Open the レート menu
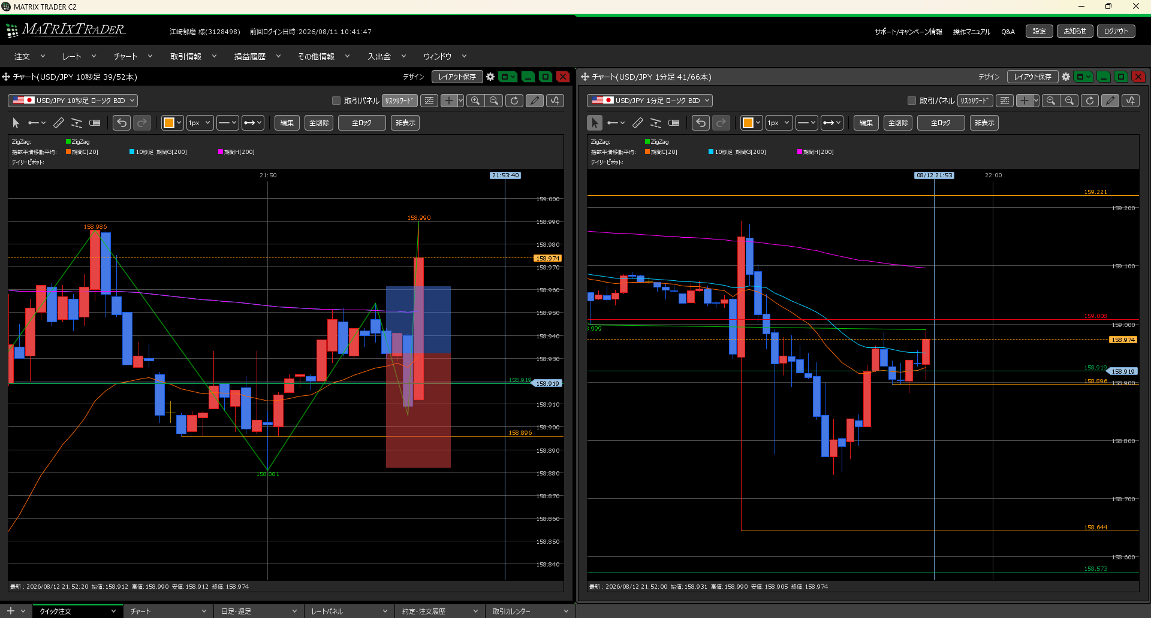 [79, 56]
